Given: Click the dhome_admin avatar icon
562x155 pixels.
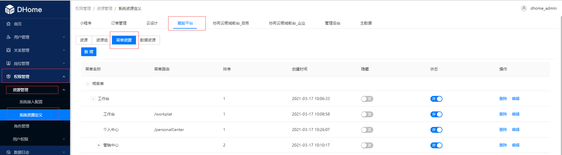Looking at the screenshot, I should pyautogui.click(x=524, y=8).
